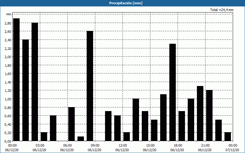Screen dimensions: 245x153
Task: Select the 2,60 mm bar just before 09:00
Action: tap(90, 86)
